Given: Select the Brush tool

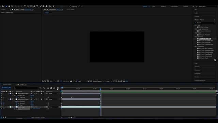Looking at the screenshot, I should coord(41,6).
